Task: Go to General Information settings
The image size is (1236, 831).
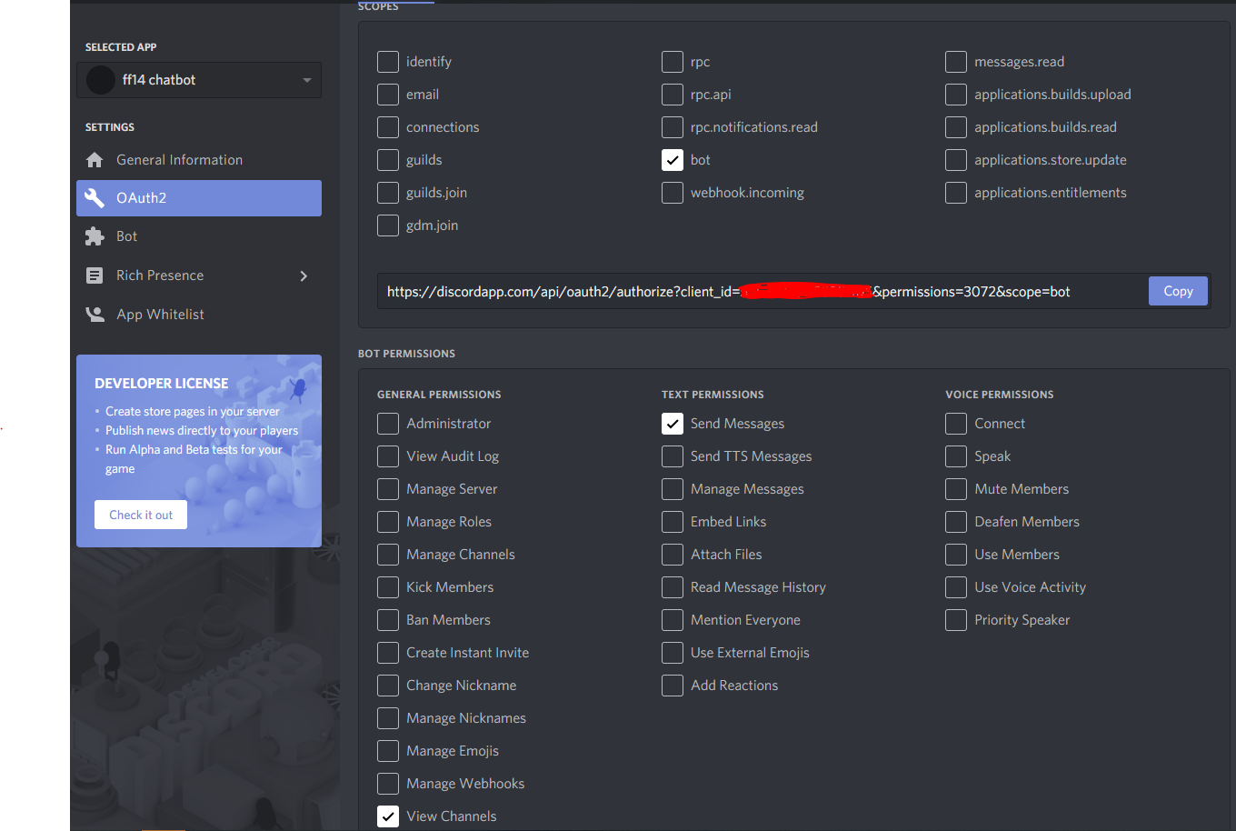Action: click(x=179, y=160)
